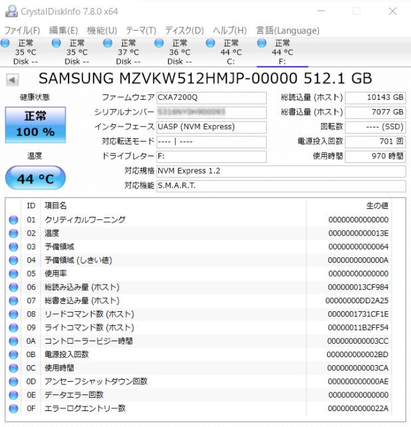Select the 予備領域 (しきい値) row name
Screen dimensions: 411x427
pos(78,260)
